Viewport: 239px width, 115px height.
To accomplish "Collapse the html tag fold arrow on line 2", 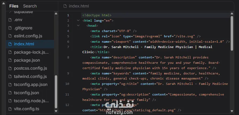I will (78, 20).
